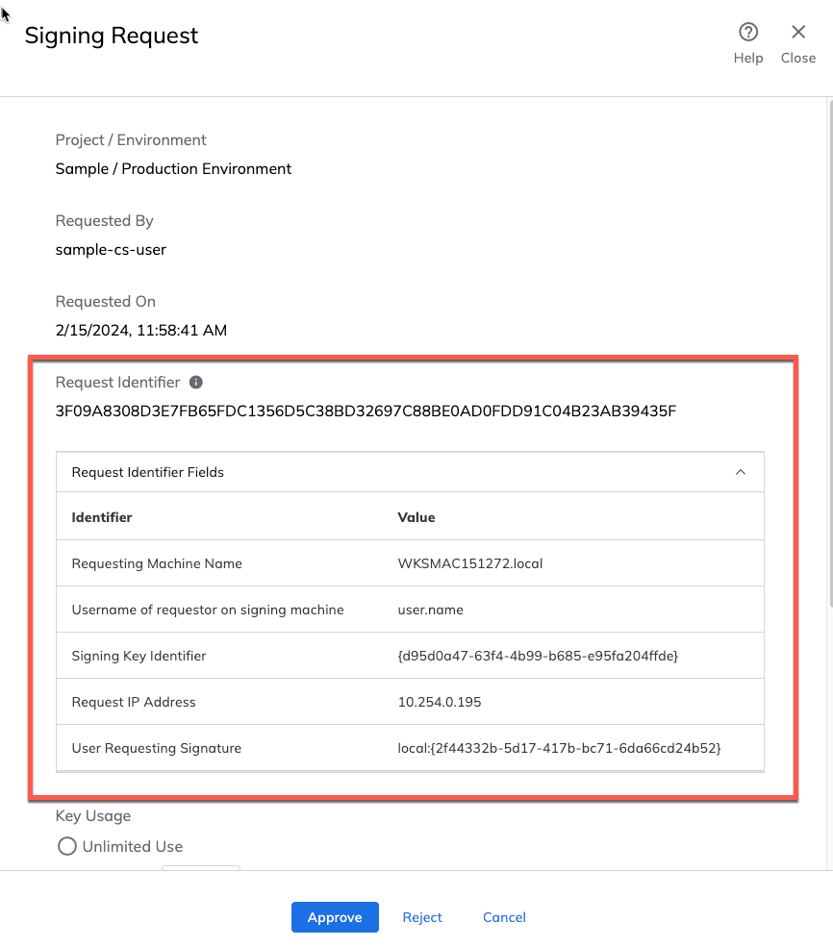833x947 pixels.
Task: Click info icon beside Request Identifier
Action: coord(196,382)
